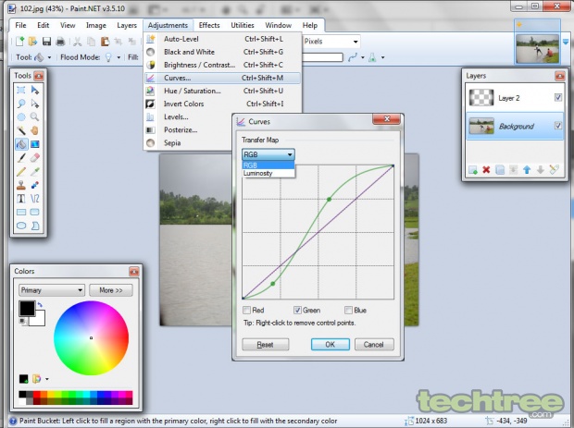Select the Gradient tool

coord(35,144)
